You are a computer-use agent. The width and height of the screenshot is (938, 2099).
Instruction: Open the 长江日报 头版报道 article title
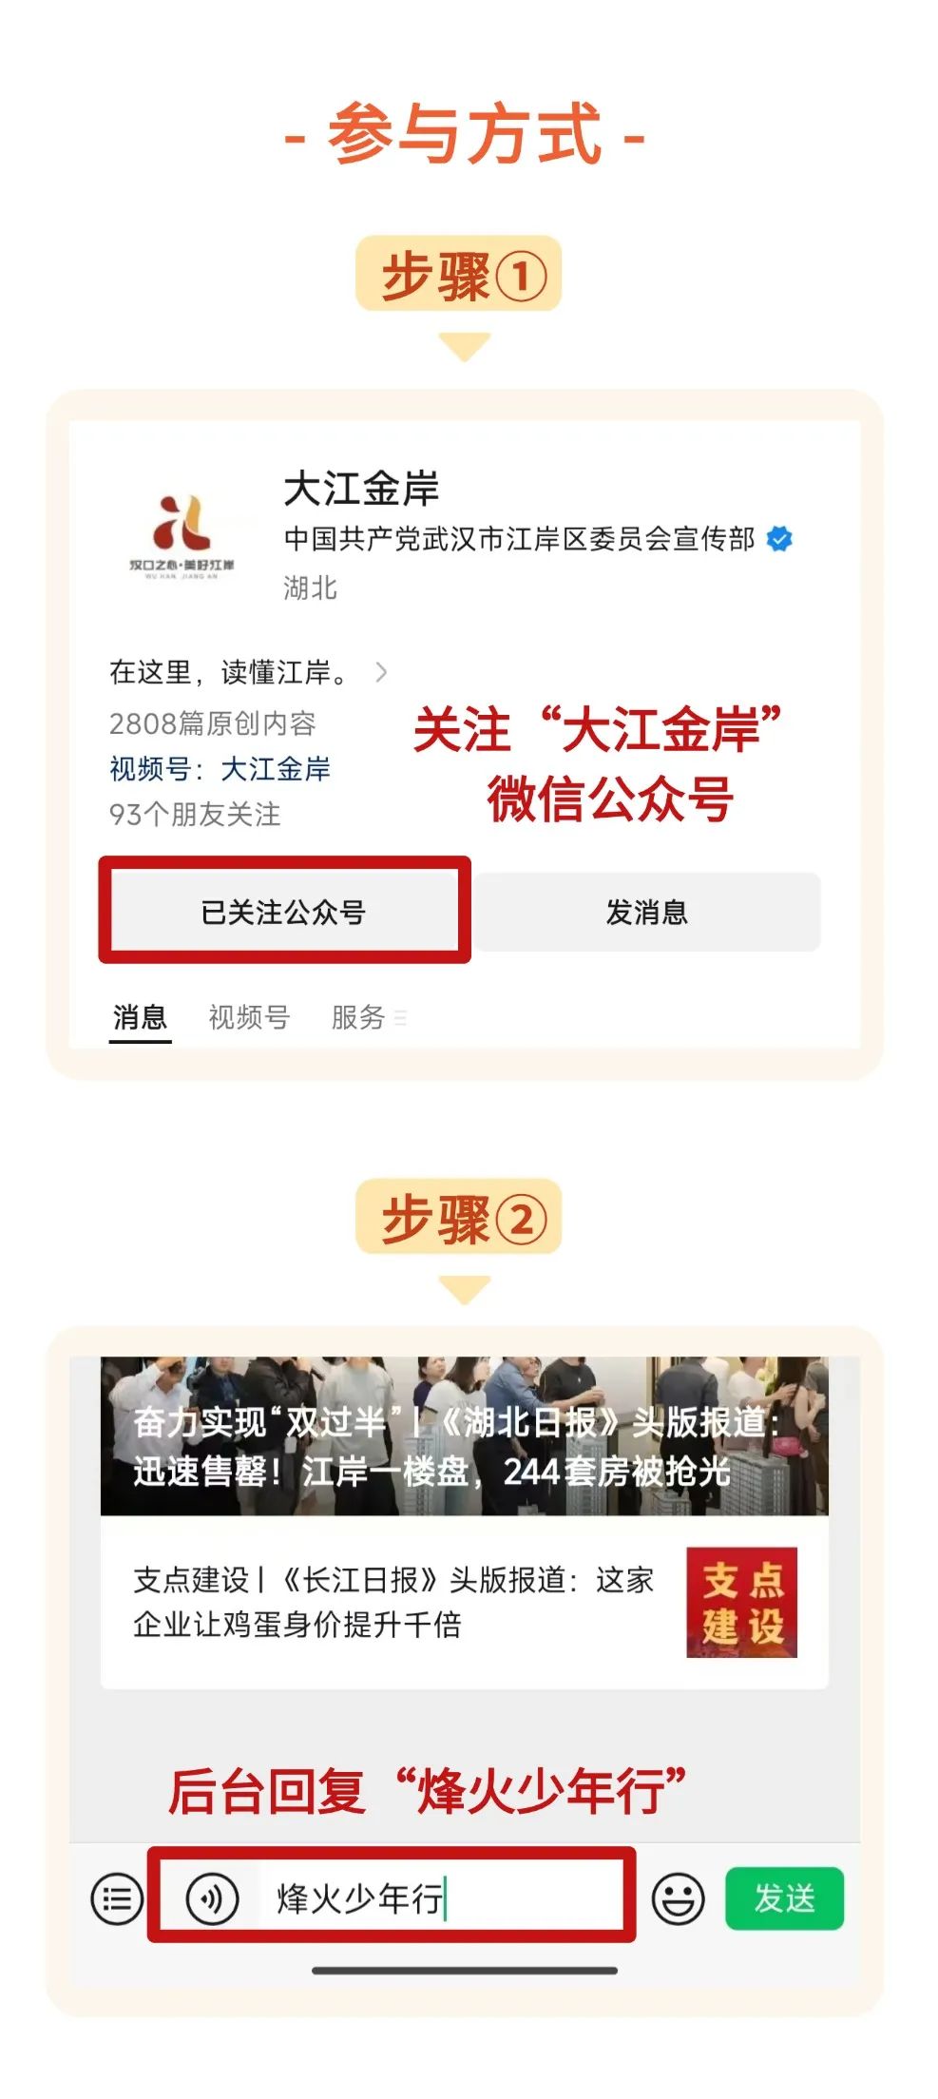[x=392, y=1603]
